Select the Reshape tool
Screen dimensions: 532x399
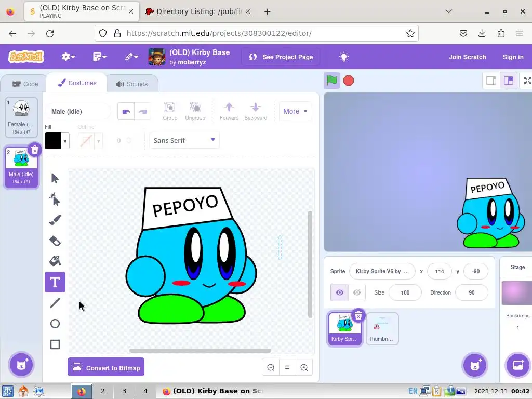pyautogui.click(x=55, y=199)
